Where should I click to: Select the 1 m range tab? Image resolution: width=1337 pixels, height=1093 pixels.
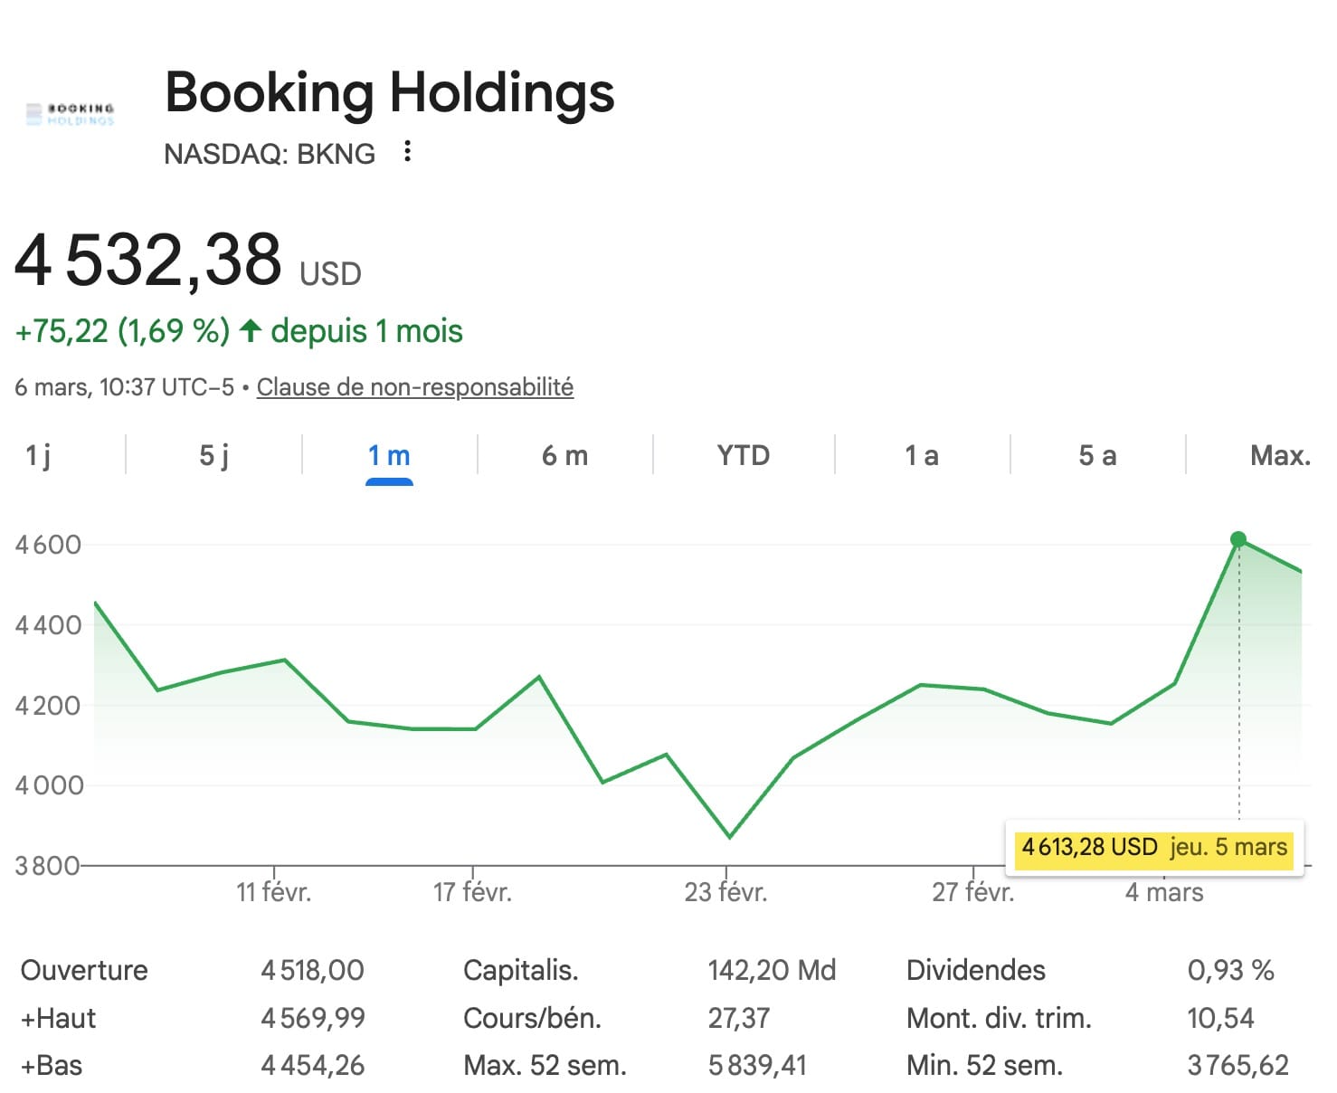tap(389, 455)
